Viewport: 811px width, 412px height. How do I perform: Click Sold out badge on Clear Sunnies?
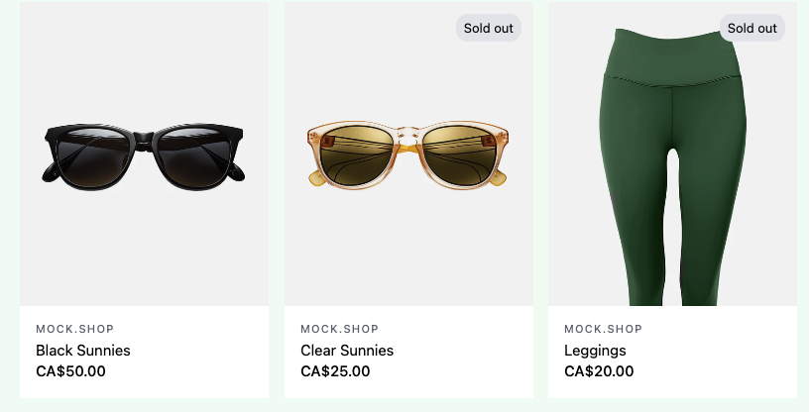tap(489, 28)
